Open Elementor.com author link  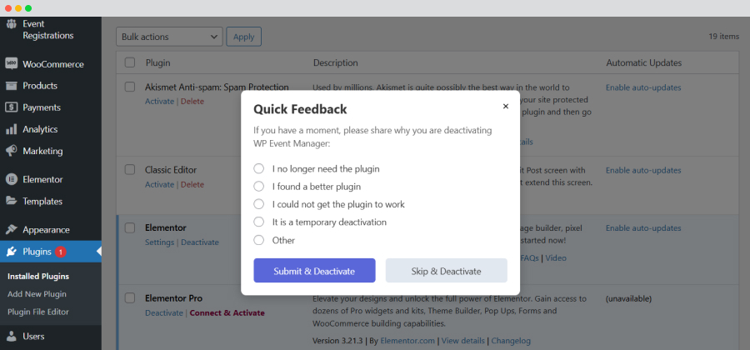tap(407, 341)
